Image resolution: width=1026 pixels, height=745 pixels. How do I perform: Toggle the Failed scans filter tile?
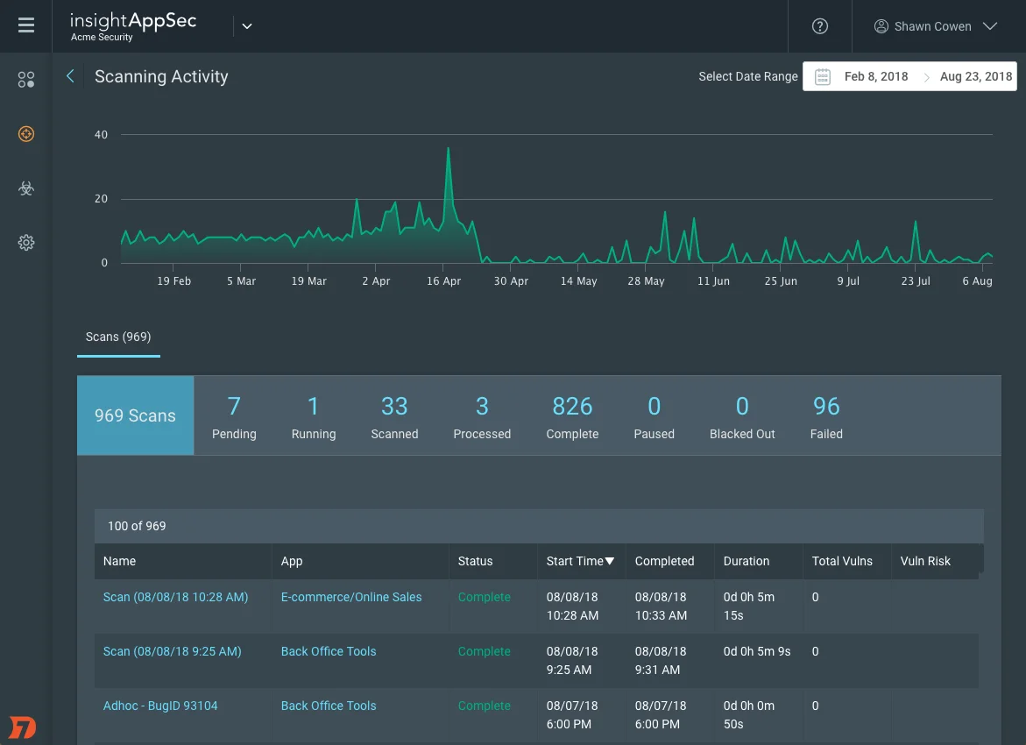(x=825, y=415)
